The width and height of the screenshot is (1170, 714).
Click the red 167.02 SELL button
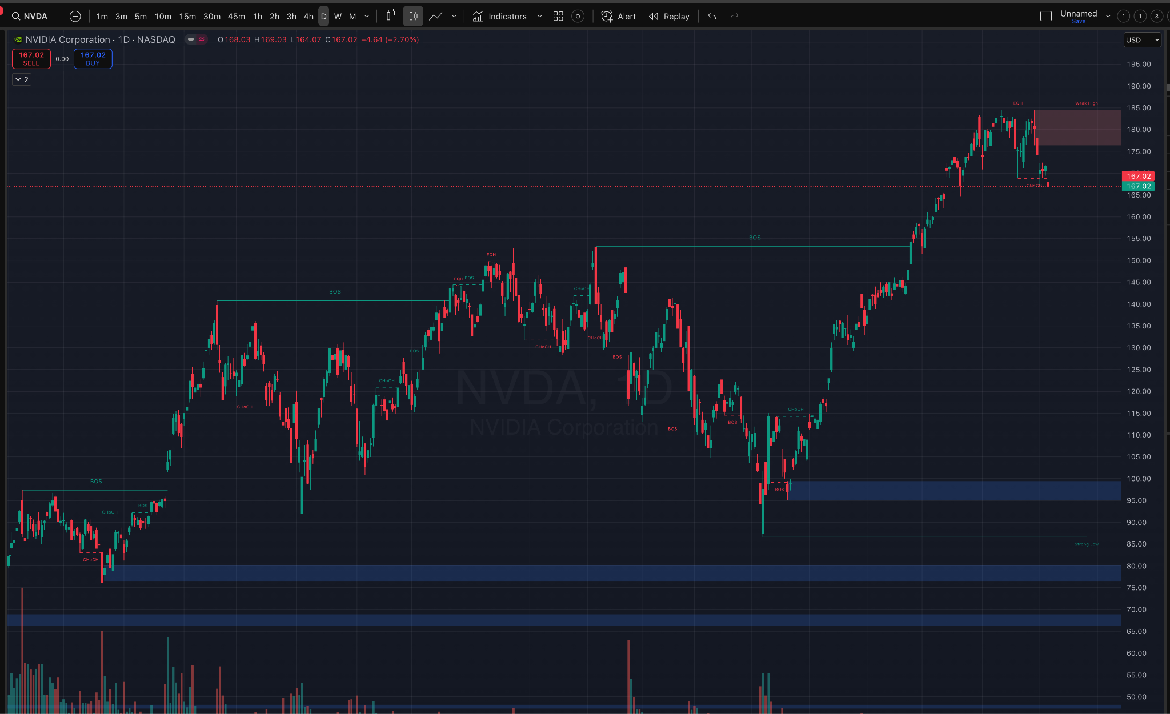pos(31,58)
